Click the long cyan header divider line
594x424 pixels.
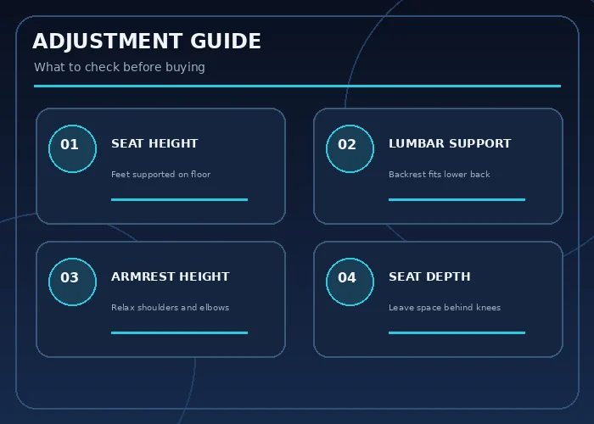click(297, 86)
